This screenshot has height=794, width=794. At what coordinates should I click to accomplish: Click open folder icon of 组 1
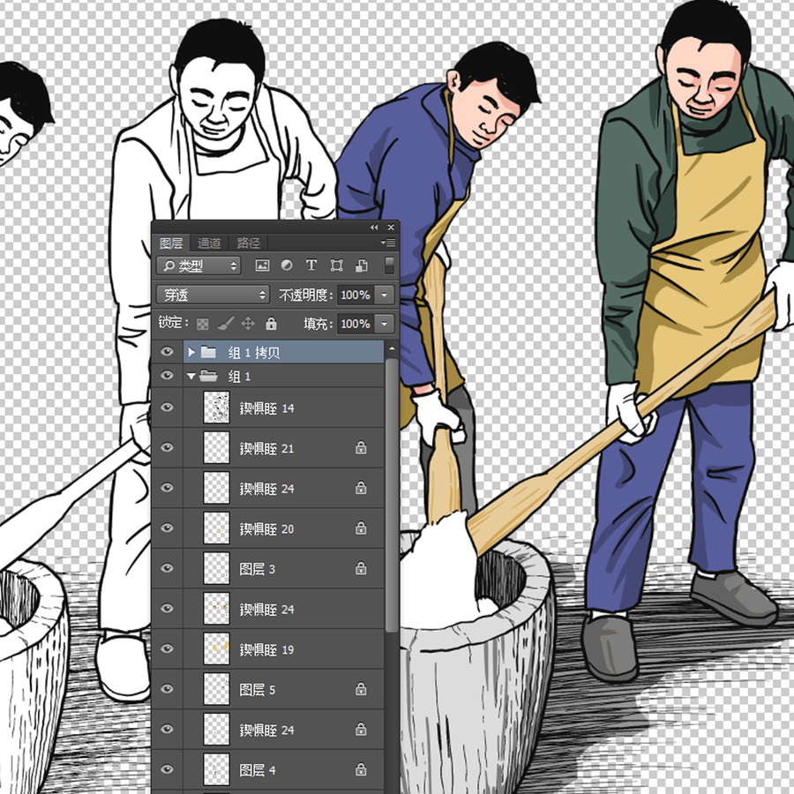(208, 376)
